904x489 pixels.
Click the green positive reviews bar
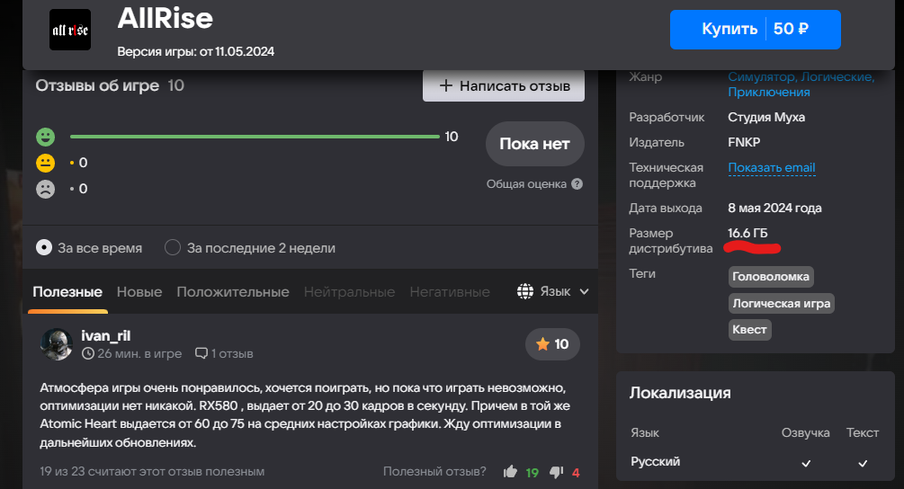point(255,137)
